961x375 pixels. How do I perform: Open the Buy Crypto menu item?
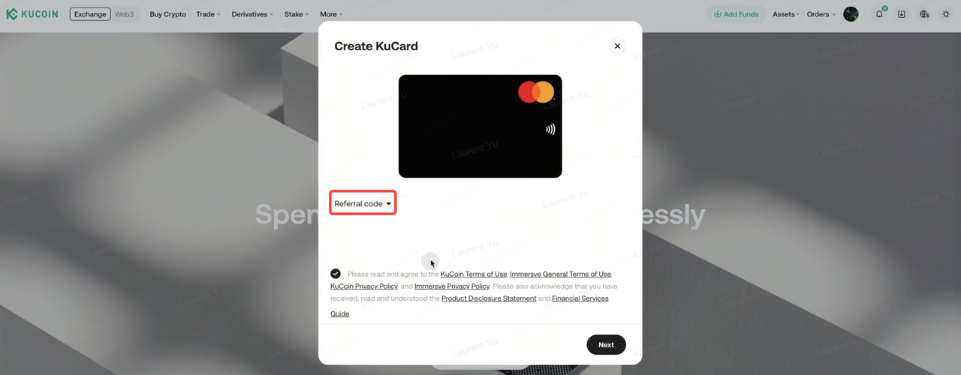168,14
